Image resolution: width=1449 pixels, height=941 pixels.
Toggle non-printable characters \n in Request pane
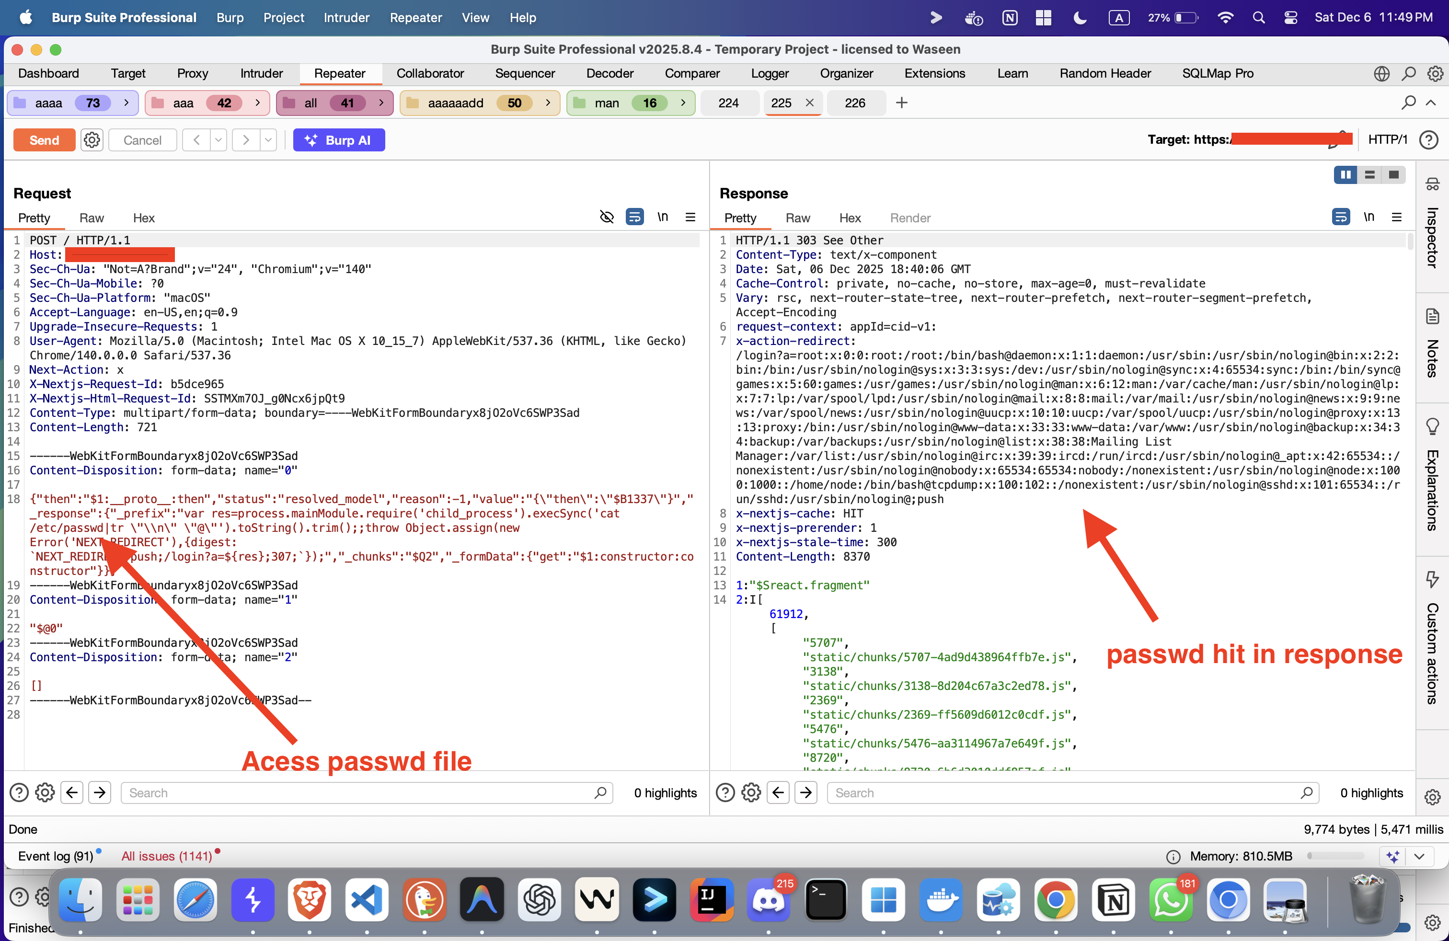click(662, 217)
